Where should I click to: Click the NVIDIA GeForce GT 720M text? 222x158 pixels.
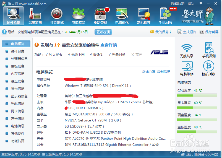pos(93,120)
